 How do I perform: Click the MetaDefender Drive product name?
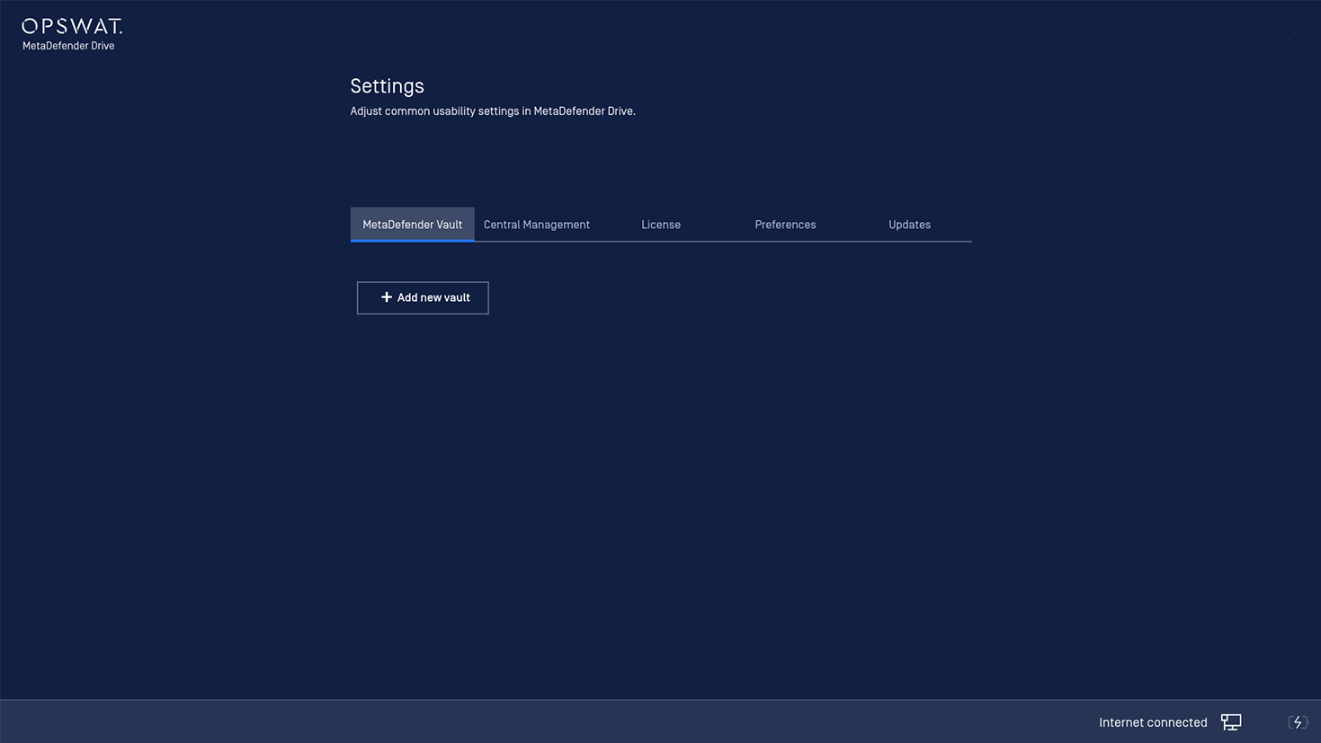tap(68, 46)
